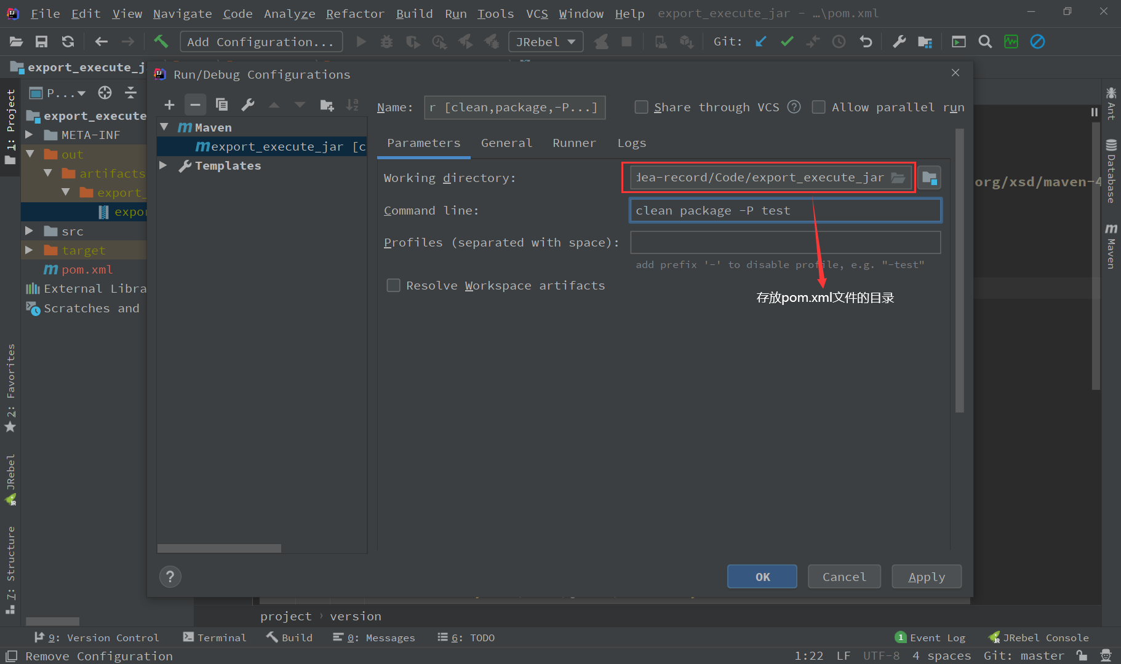The height and width of the screenshot is (664, 1121).
Task: Click Share through VCS help icon
Action: tap(794, 107)
